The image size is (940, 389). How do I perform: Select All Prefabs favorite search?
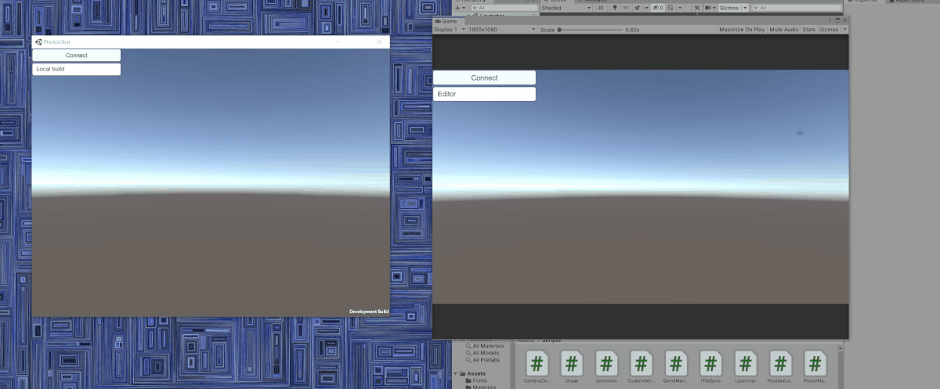click(x=486, y=359)
